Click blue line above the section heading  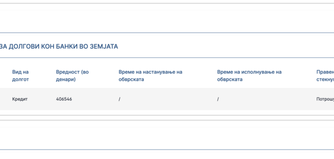pos(167,33)
